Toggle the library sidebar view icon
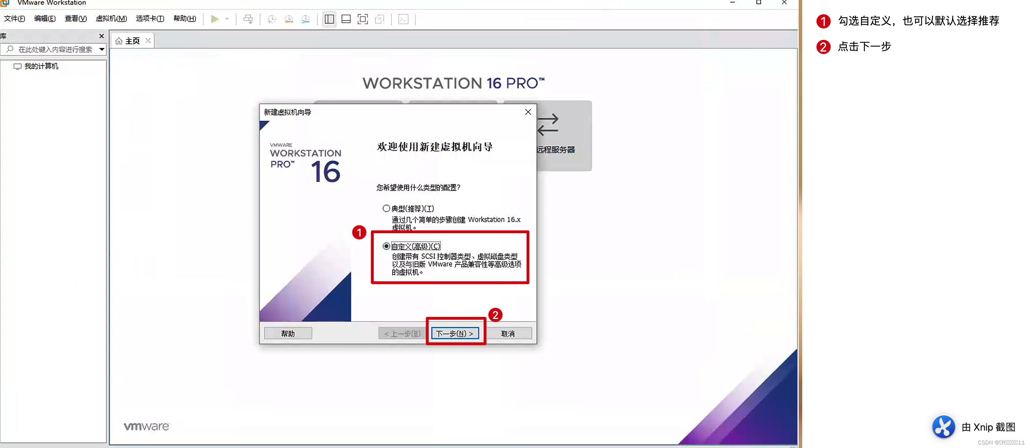 coord(329,19)
